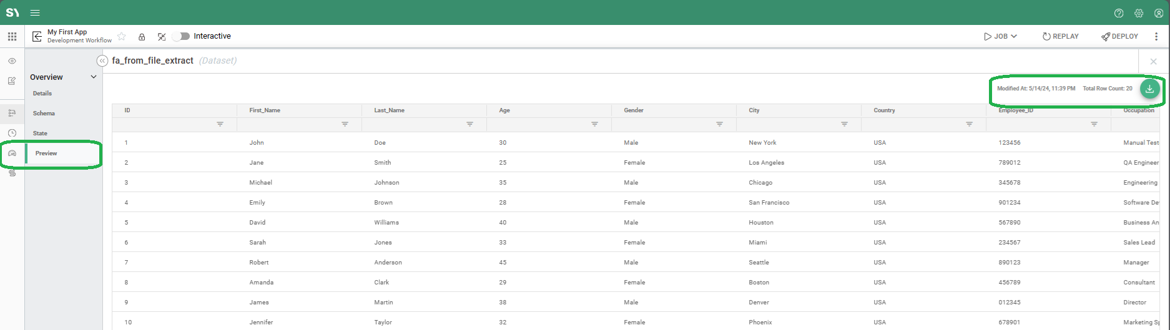This screenshot has width=1170, height=330.
Task: Open the filter for First_Name column
Action: point(345,124)
